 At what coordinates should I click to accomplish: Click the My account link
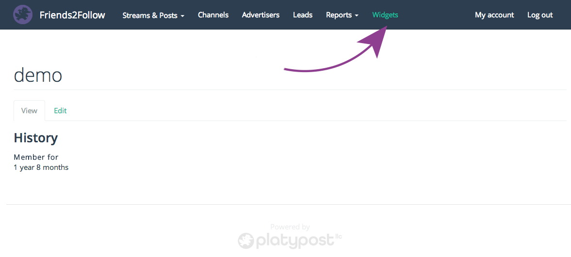[494, 15]
